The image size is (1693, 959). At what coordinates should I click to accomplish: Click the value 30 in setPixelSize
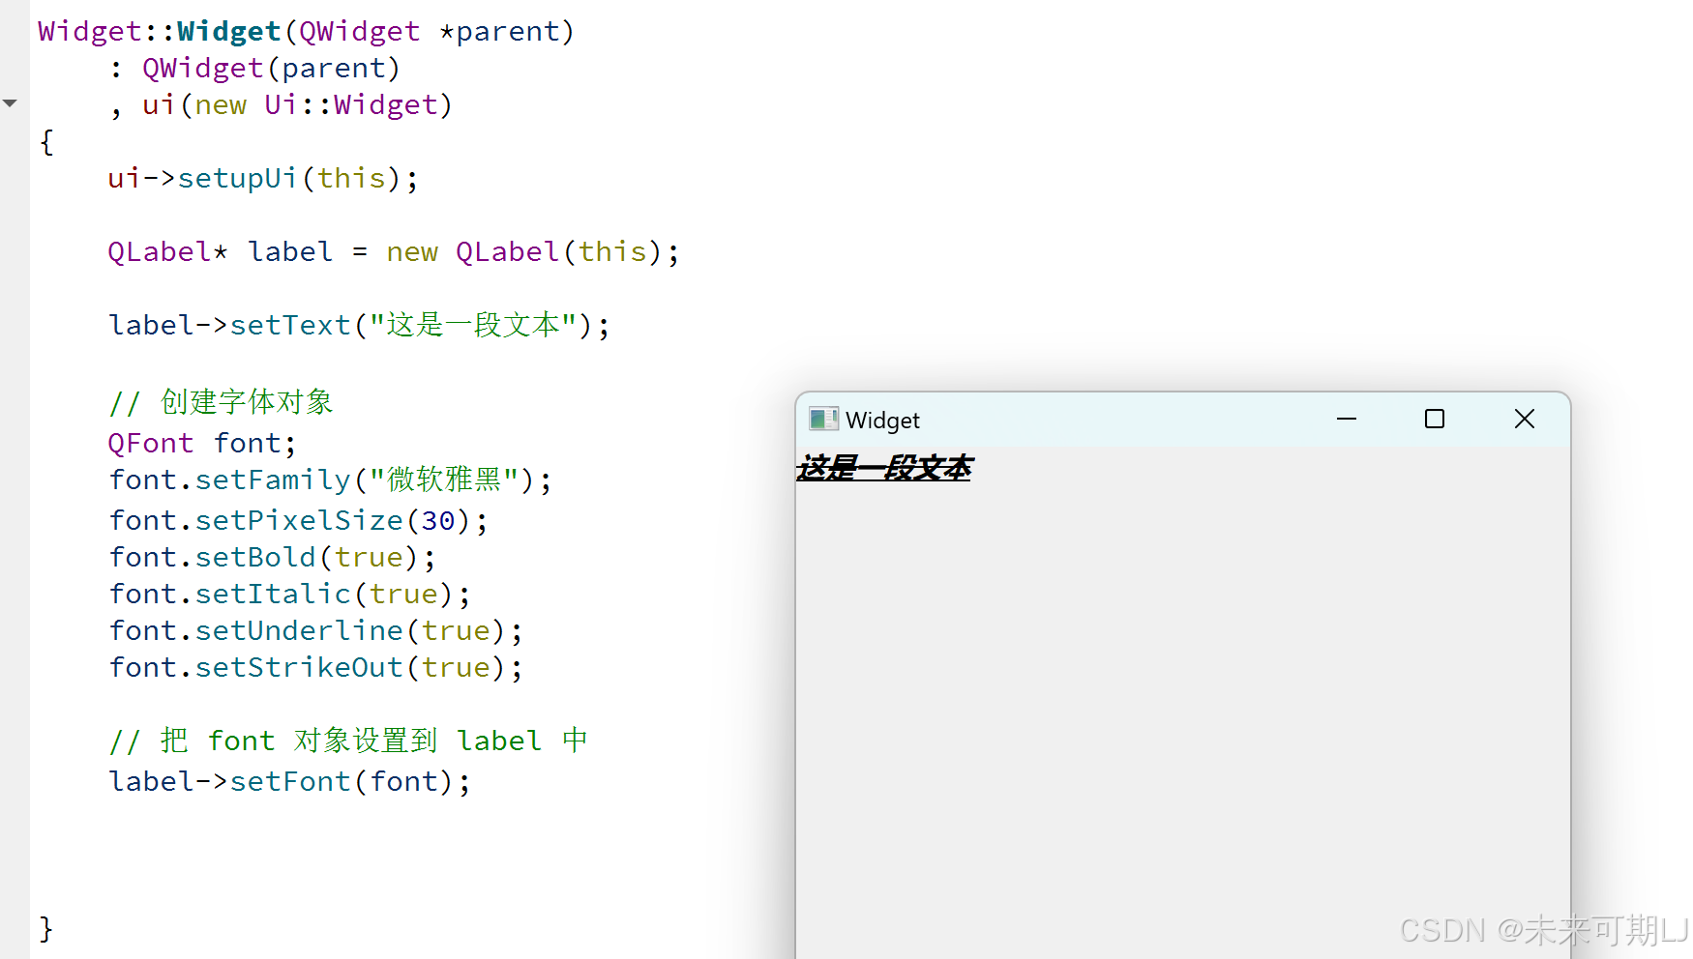[438, 520]
